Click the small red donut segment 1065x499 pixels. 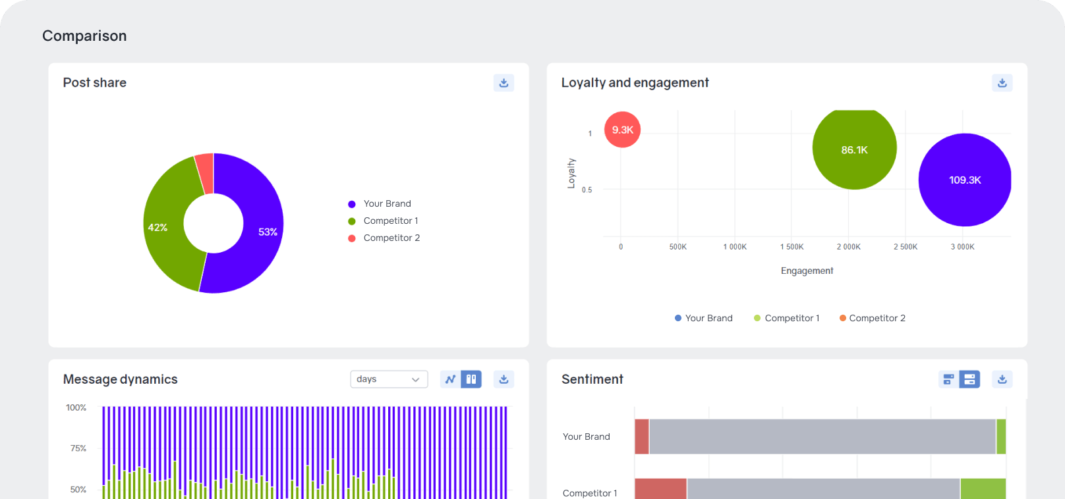point(205,172)
